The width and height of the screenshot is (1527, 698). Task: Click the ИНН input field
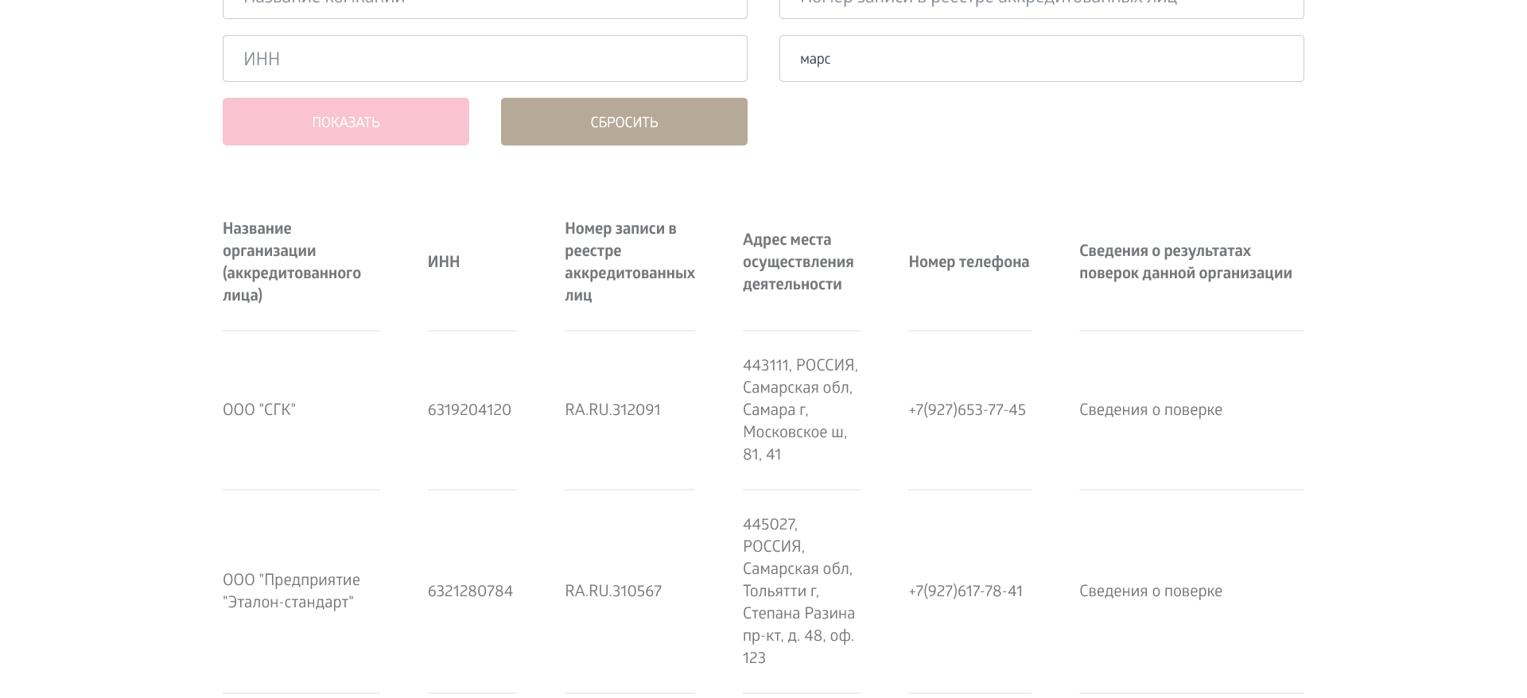pos(484,59)
